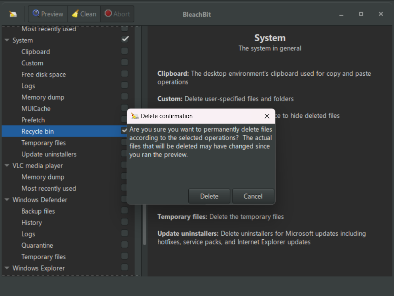394x296 pixels.
Task: Collapse the Windows Defender group
Action: point(7,200)
